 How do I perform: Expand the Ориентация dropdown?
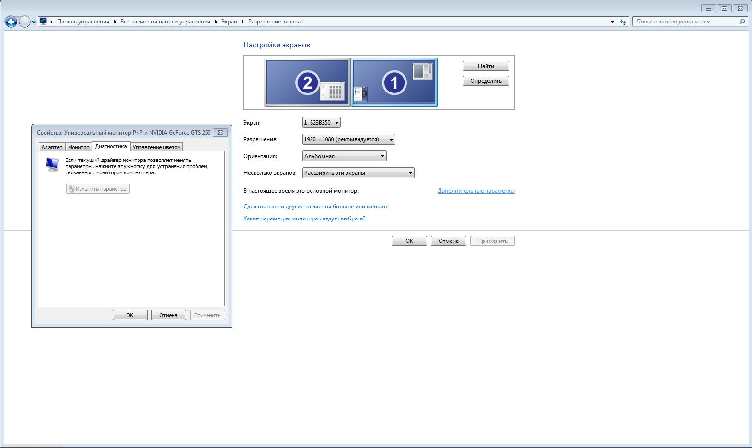tap(344, 156)
